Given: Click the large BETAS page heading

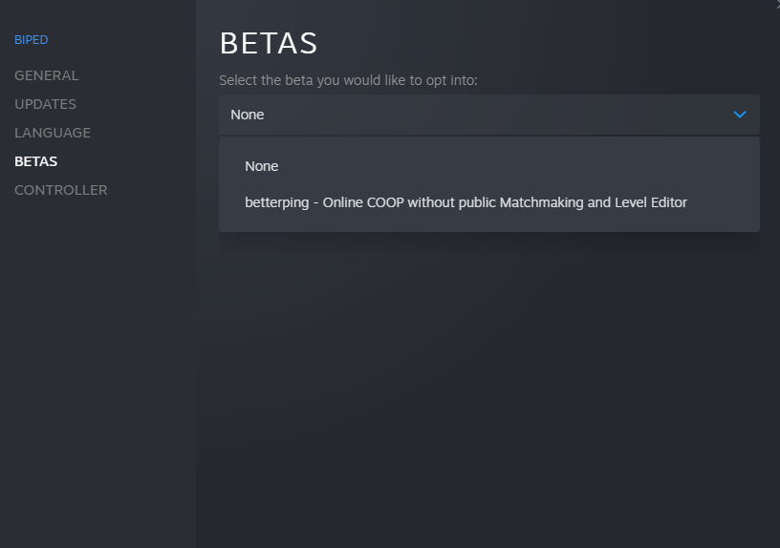Looking at the screenshot, I should tap(269, 43).
